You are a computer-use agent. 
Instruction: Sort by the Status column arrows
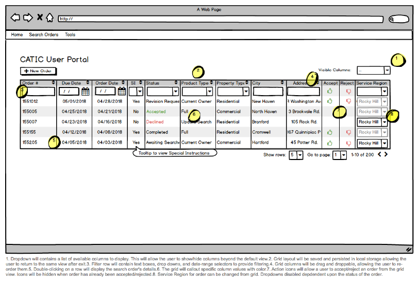176,82
